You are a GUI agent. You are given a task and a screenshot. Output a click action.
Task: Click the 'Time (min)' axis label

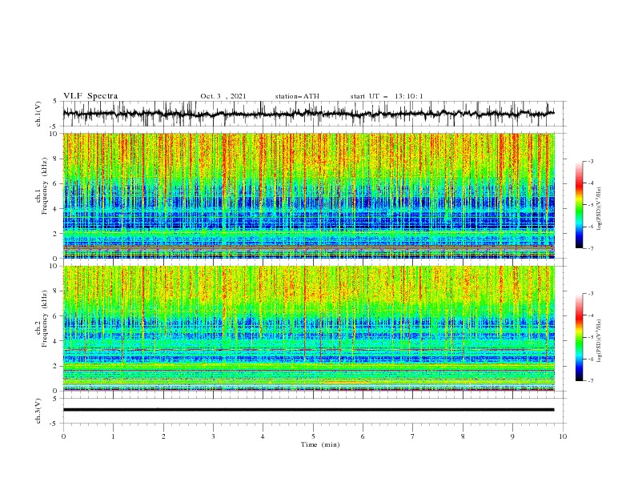point(320,444)
